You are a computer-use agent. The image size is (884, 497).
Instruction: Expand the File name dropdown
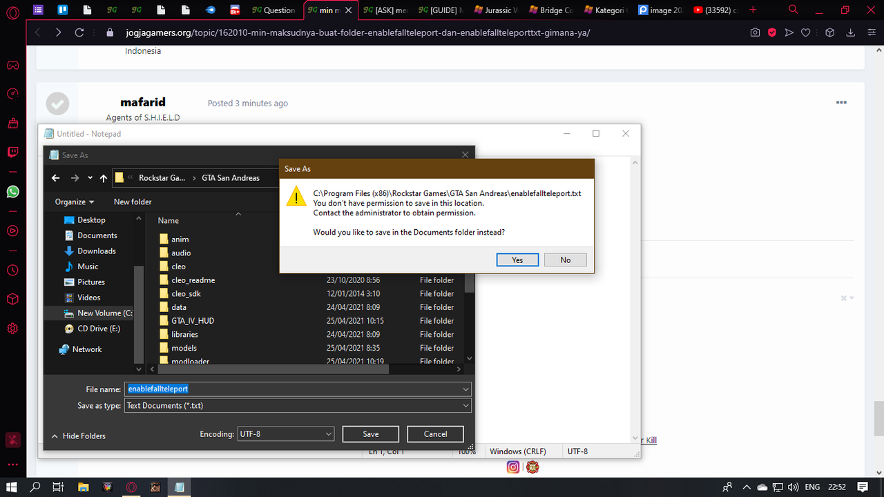point(465,389)
